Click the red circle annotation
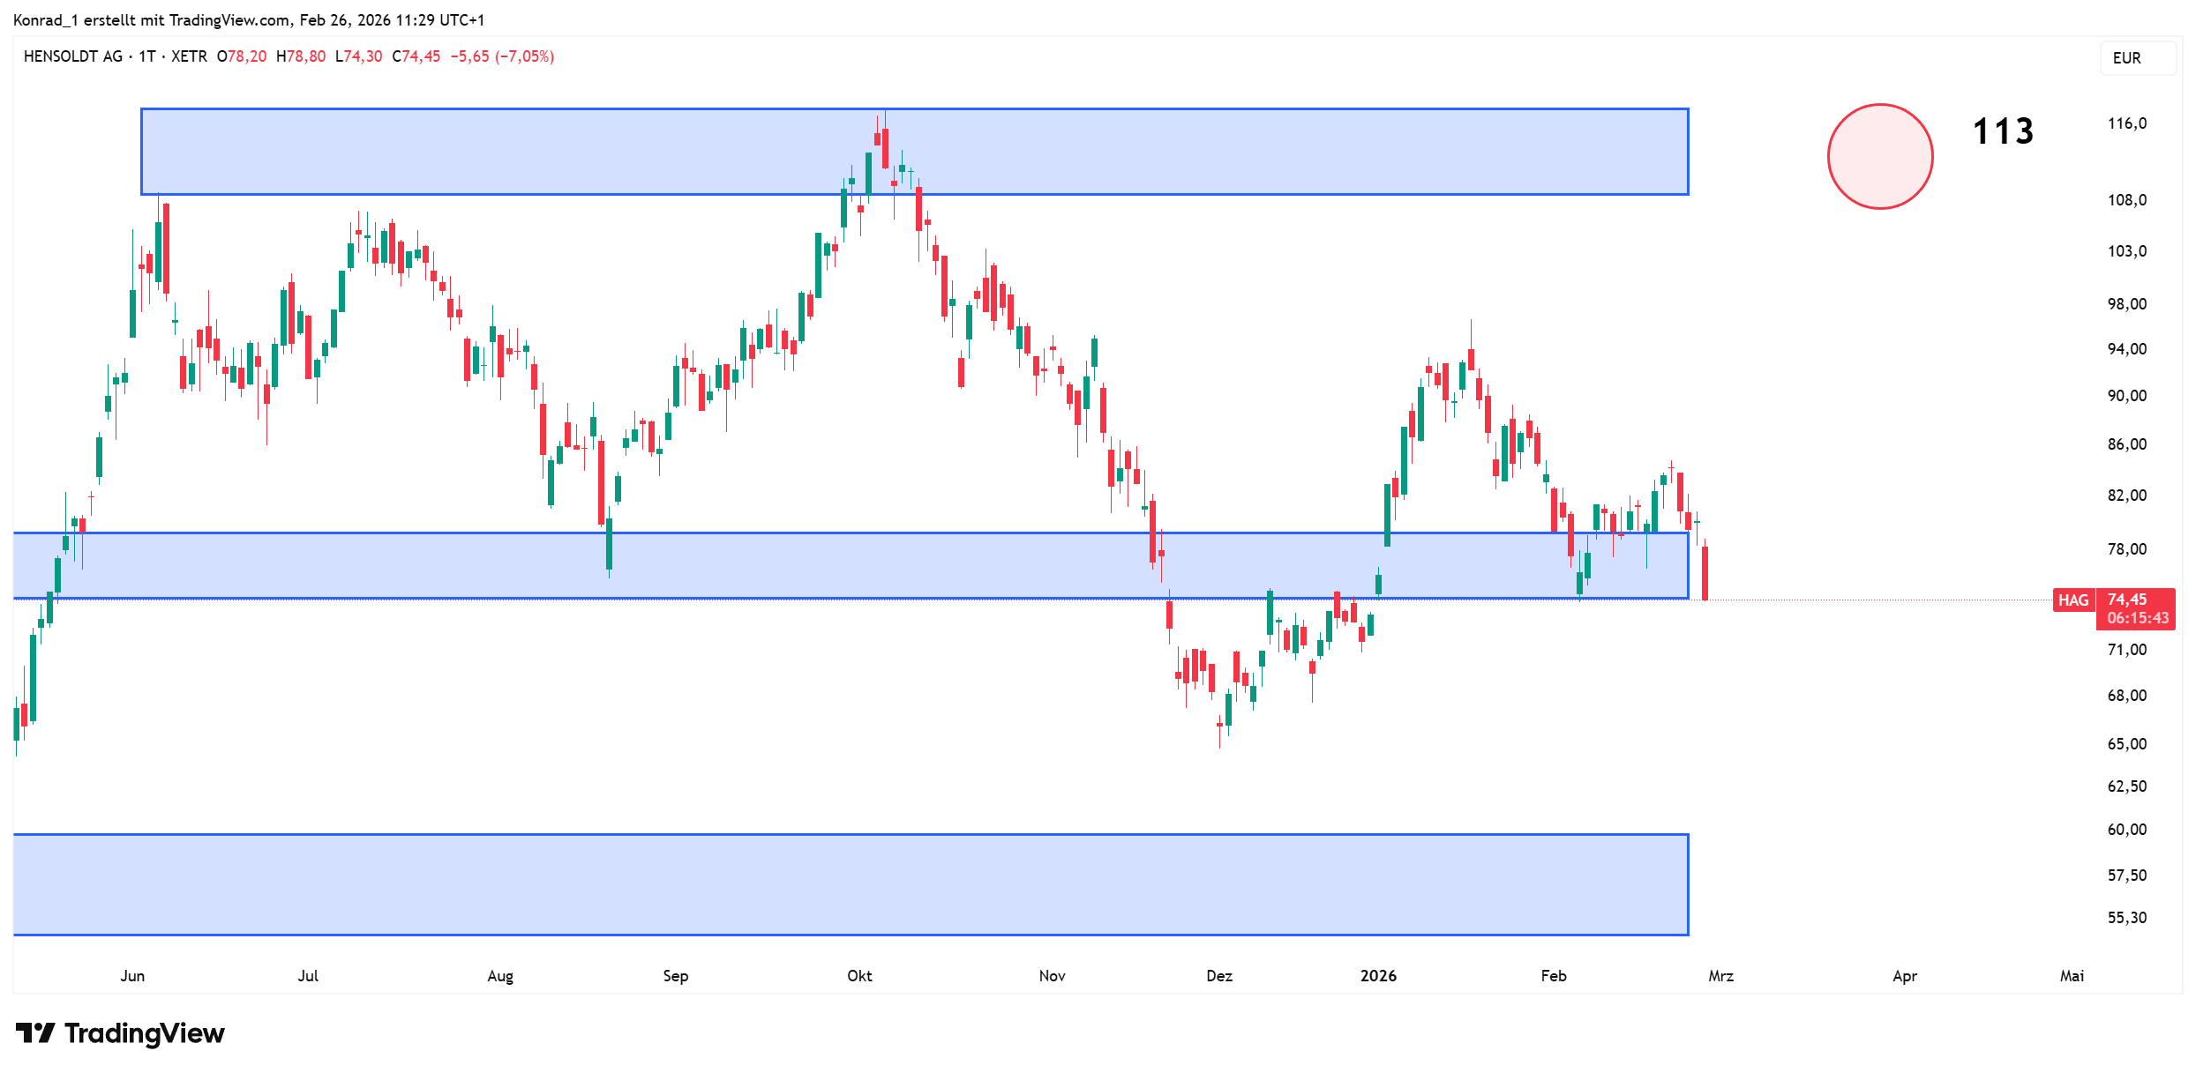Viewport: 2196px width, 1073px height. click(x=1879, y=157)
